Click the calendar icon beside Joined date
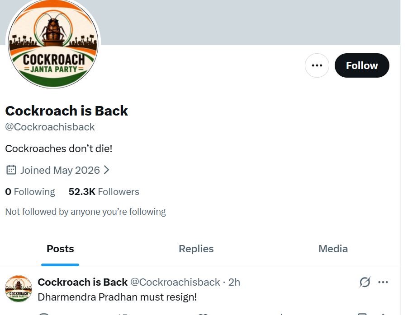Viewport: 417px width, 315px height. pyautogui.click(x=11, y=170)
